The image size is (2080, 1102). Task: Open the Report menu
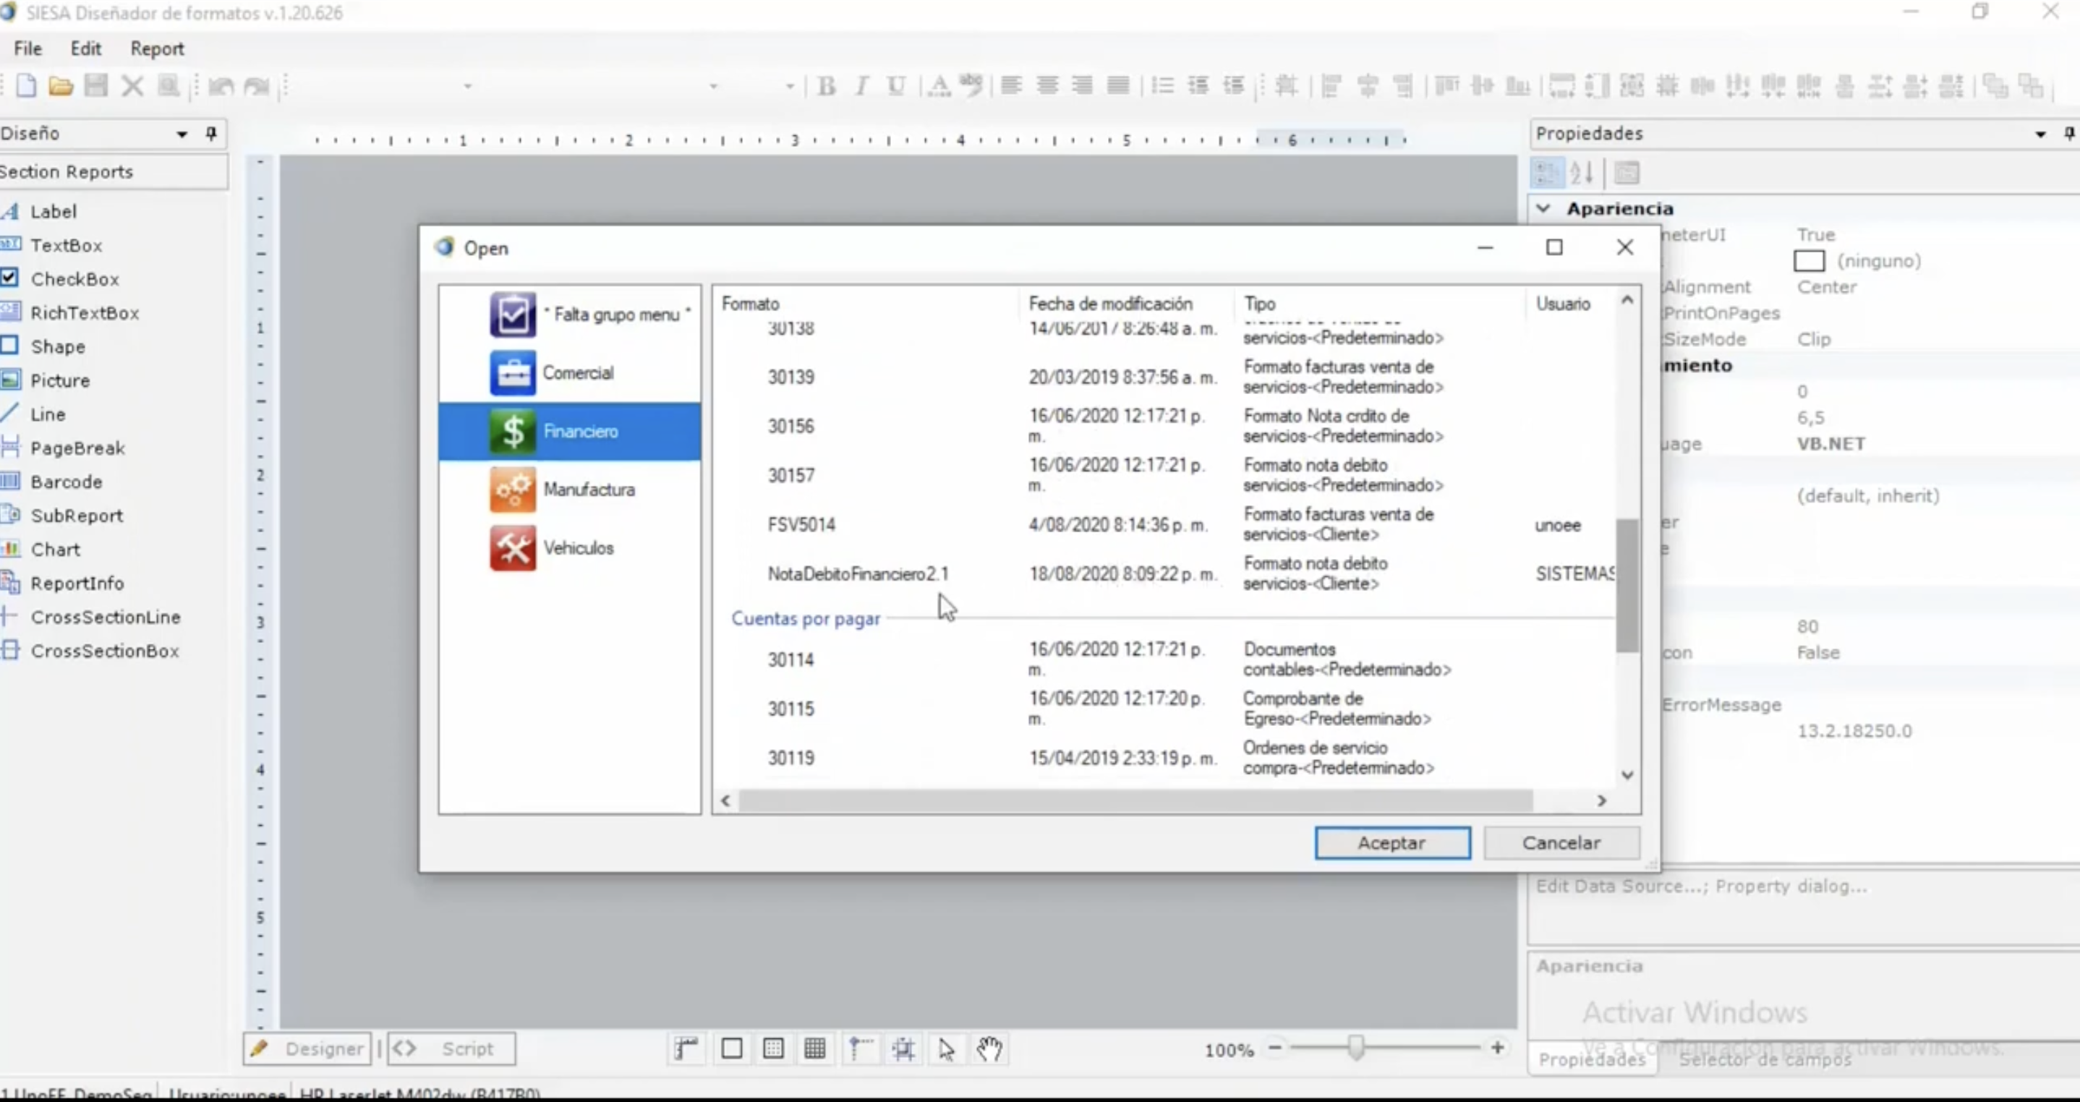(x=157, y=48)
